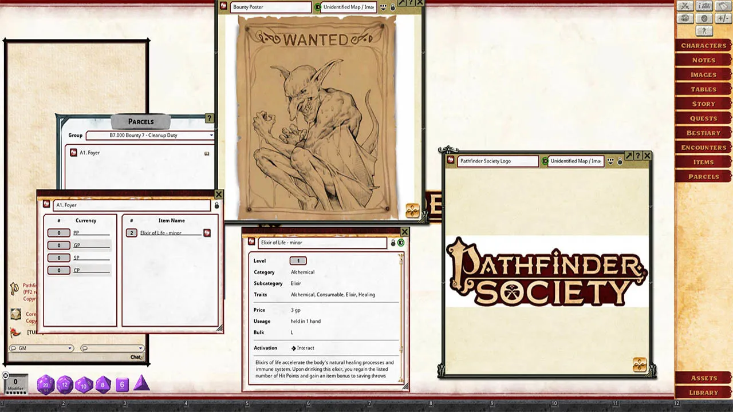
Task: Open link icon next to Elixir of Life parcel item
Action: point(207,233)
